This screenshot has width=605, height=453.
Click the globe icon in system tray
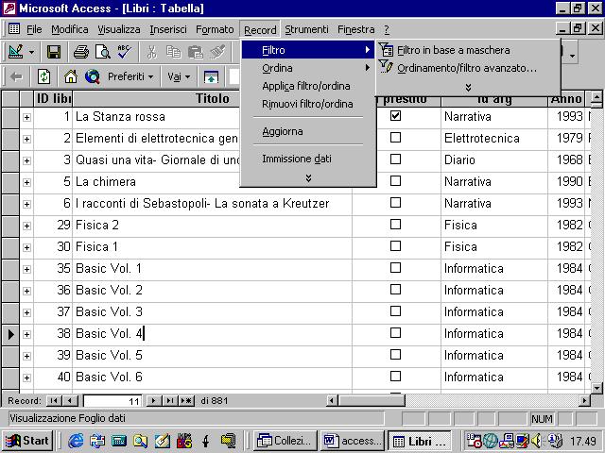coord(491,441)
